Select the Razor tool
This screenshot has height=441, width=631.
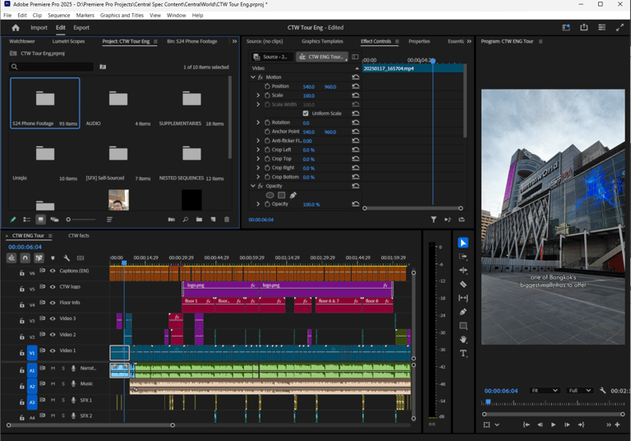[463, 284]
